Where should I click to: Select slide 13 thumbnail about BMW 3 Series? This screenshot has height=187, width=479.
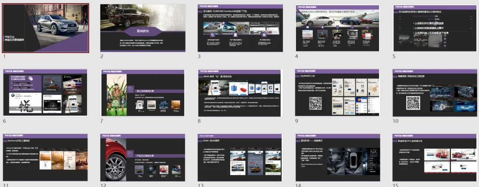[x=240, y=157]
